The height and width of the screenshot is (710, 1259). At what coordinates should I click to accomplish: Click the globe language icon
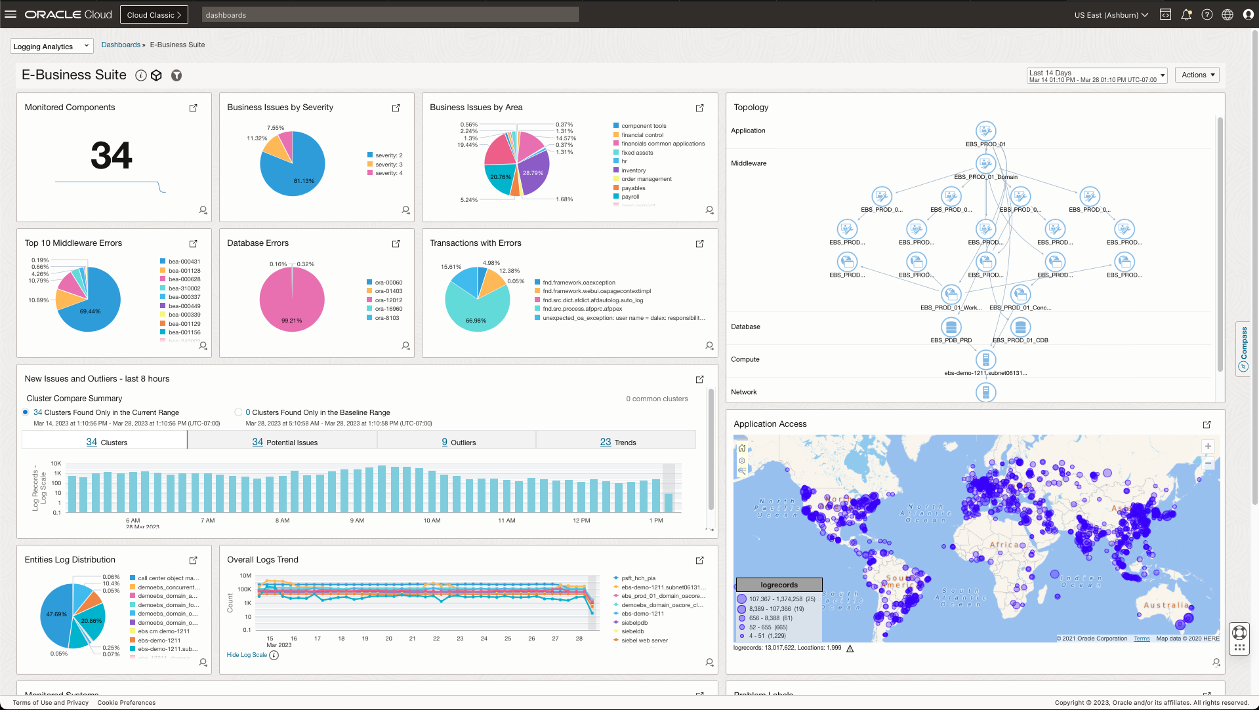pos(1228,14)
